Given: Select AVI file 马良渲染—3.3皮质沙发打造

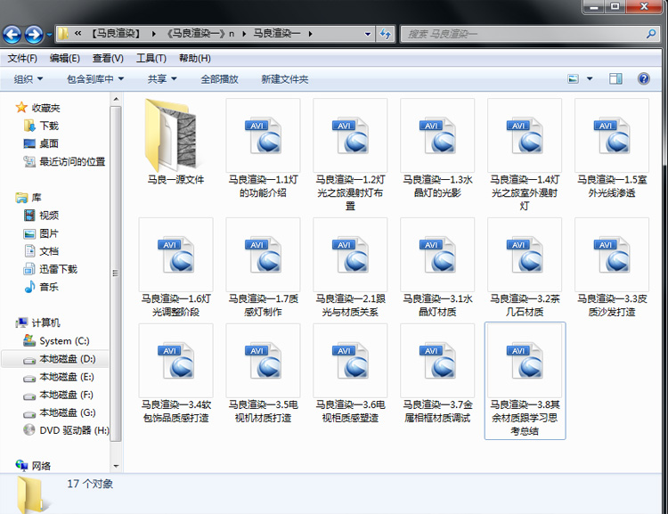Looking at the screenshot, I should [x=612, y=267].
